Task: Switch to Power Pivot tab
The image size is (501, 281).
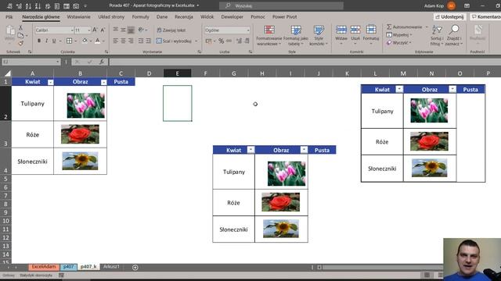Action: (x=284, y=16)
